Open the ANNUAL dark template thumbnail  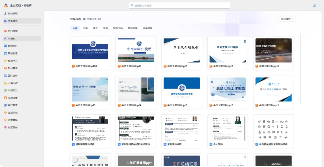pos(273,161)
